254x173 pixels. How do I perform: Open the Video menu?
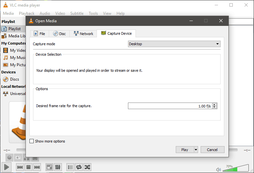60,13
